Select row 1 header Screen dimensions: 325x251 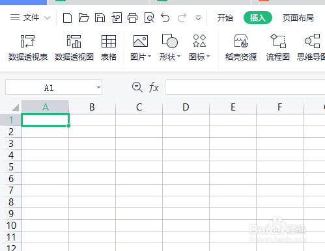point(11,120)
